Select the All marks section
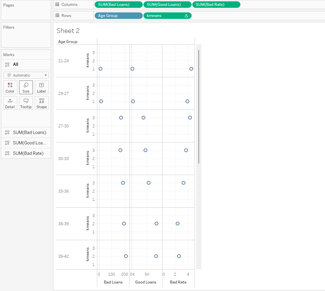The height and width of the screenshot is (291, 325). tap(26, 65)
